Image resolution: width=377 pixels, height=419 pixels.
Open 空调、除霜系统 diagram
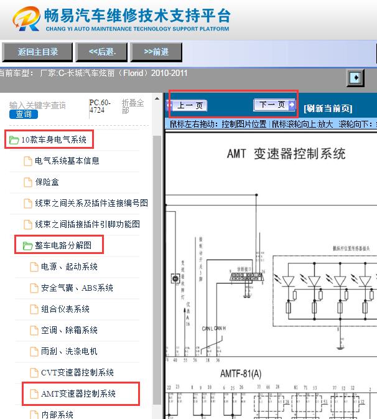pos(69,330)
